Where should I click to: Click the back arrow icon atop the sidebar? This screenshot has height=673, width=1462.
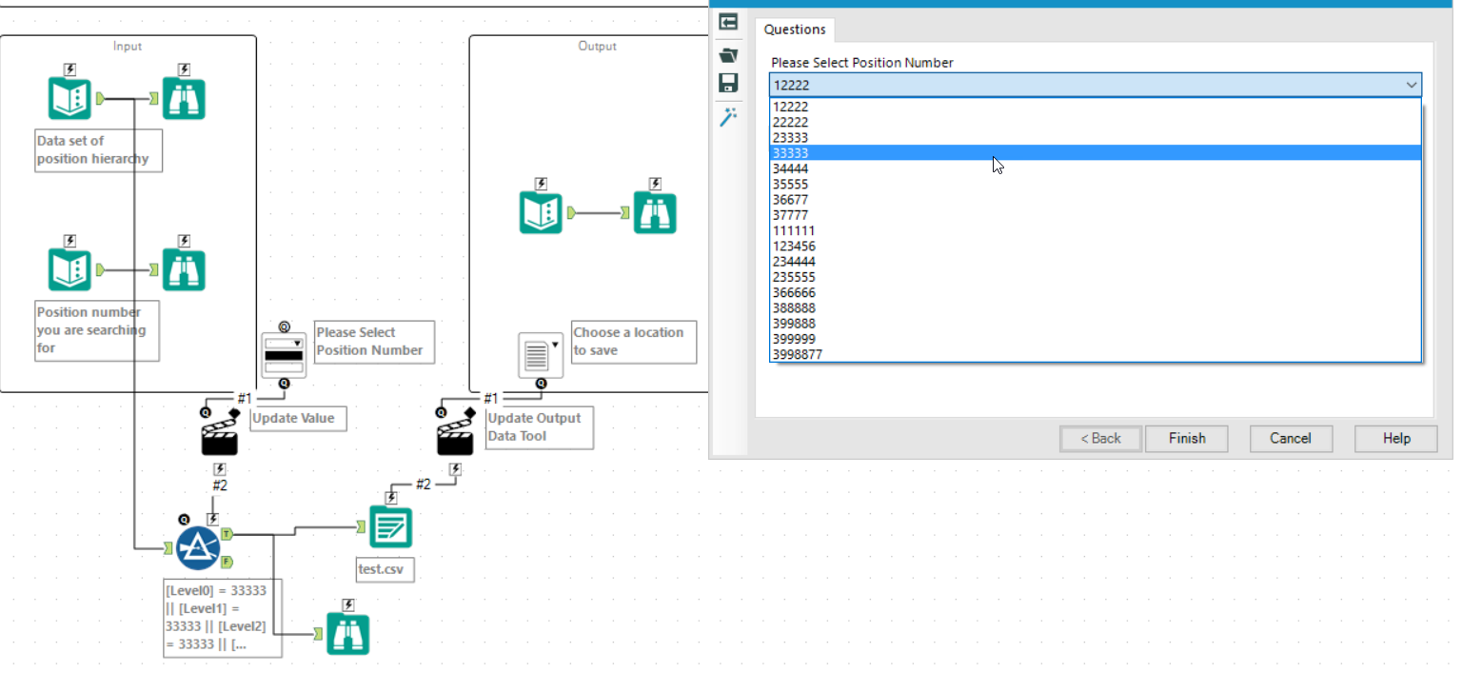pos(728,22)
